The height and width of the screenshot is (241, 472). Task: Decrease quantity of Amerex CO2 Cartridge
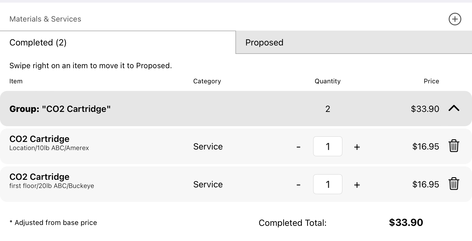(298, 147)
